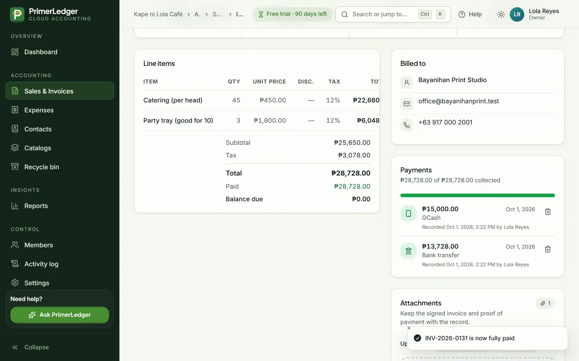Open Reports under Insights
Viewport: 579px width, 361px height.
click(60, 206)
